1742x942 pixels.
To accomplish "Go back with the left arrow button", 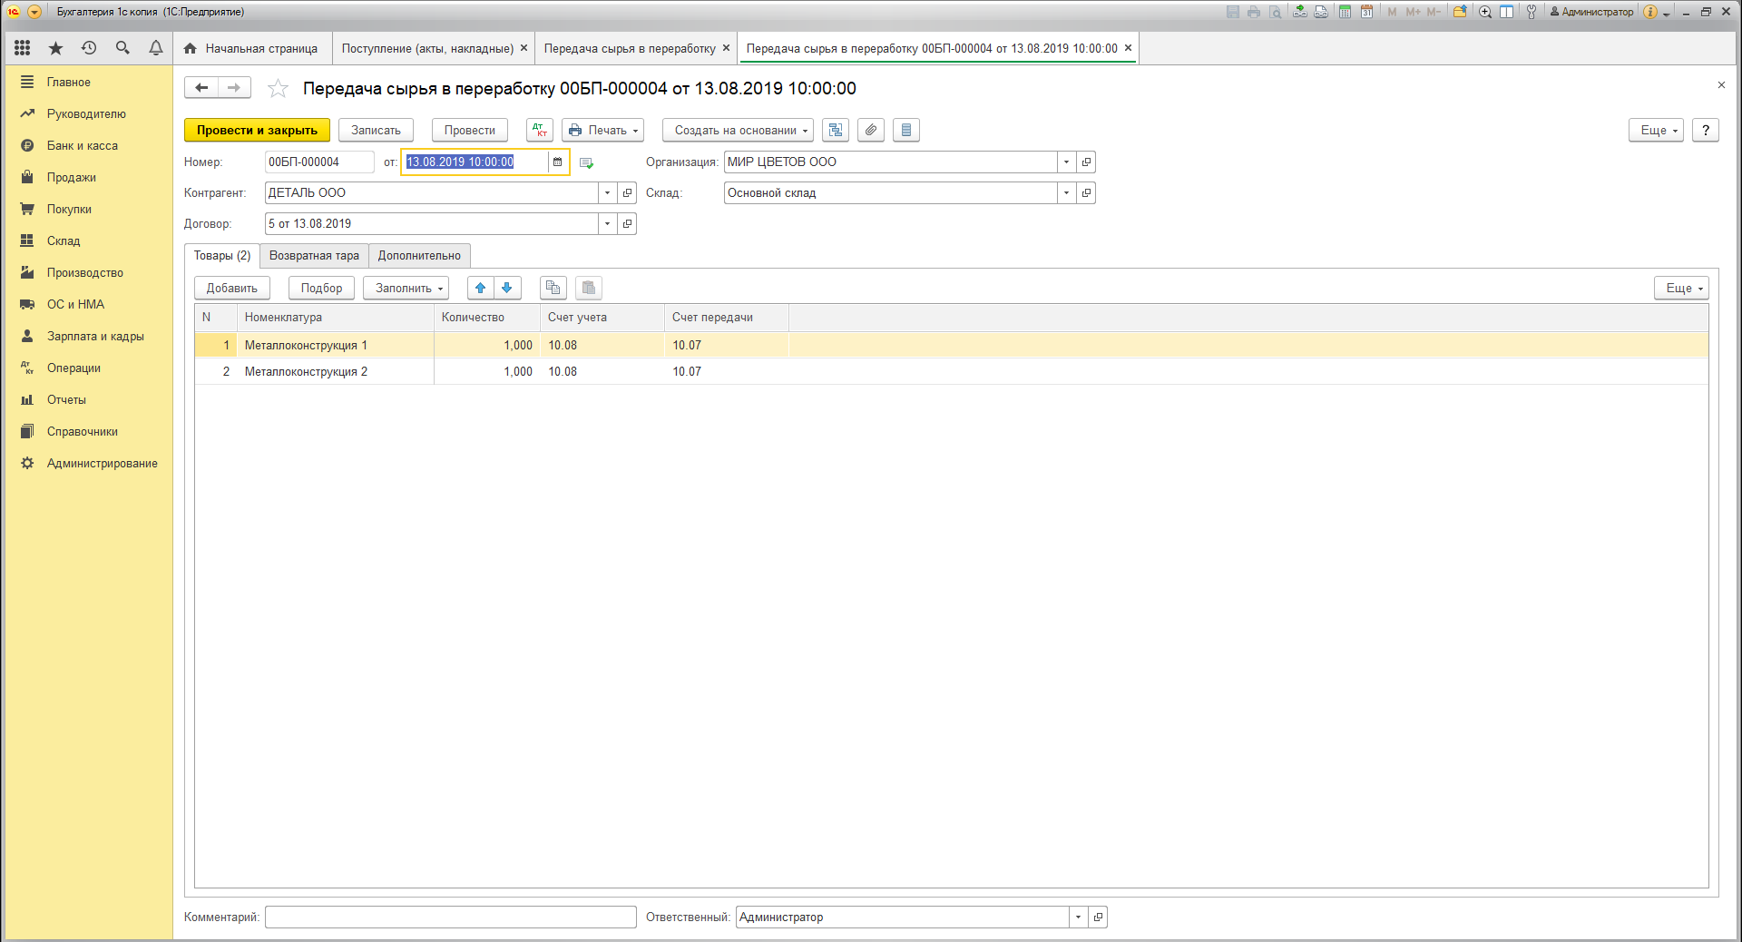I will [x=201, y=88].
